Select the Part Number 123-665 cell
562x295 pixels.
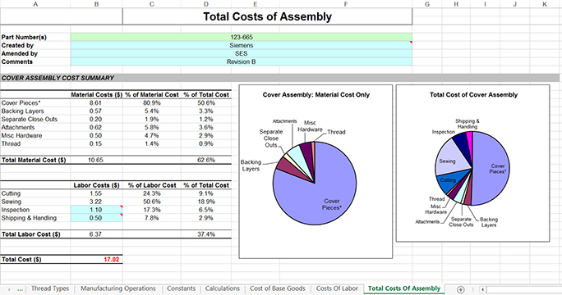(x=242, y=37)
